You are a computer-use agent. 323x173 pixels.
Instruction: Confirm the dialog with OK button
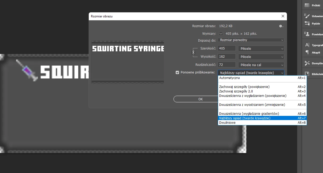click(x=200, y=99)
